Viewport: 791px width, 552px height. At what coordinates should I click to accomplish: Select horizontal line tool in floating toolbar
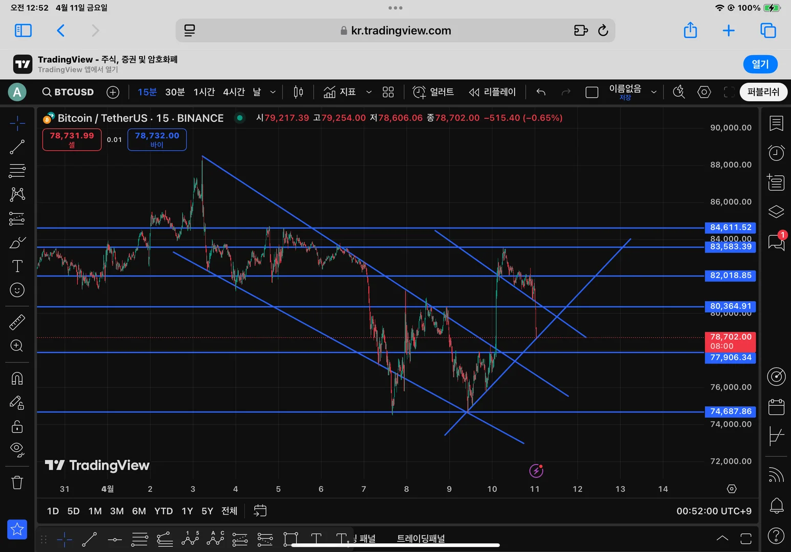coord(115,539)
